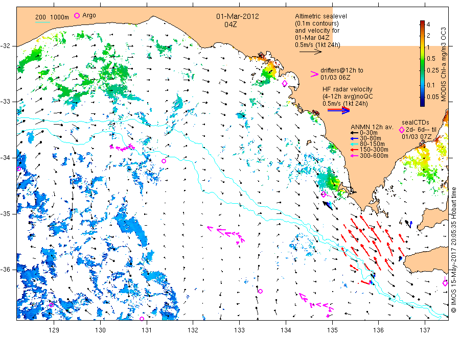
Task: Click the colorbar tick label 0.5
Action: coord(431,59)
